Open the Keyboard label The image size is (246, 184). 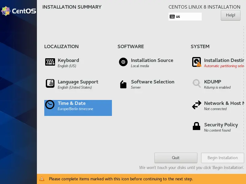(68, 60)
